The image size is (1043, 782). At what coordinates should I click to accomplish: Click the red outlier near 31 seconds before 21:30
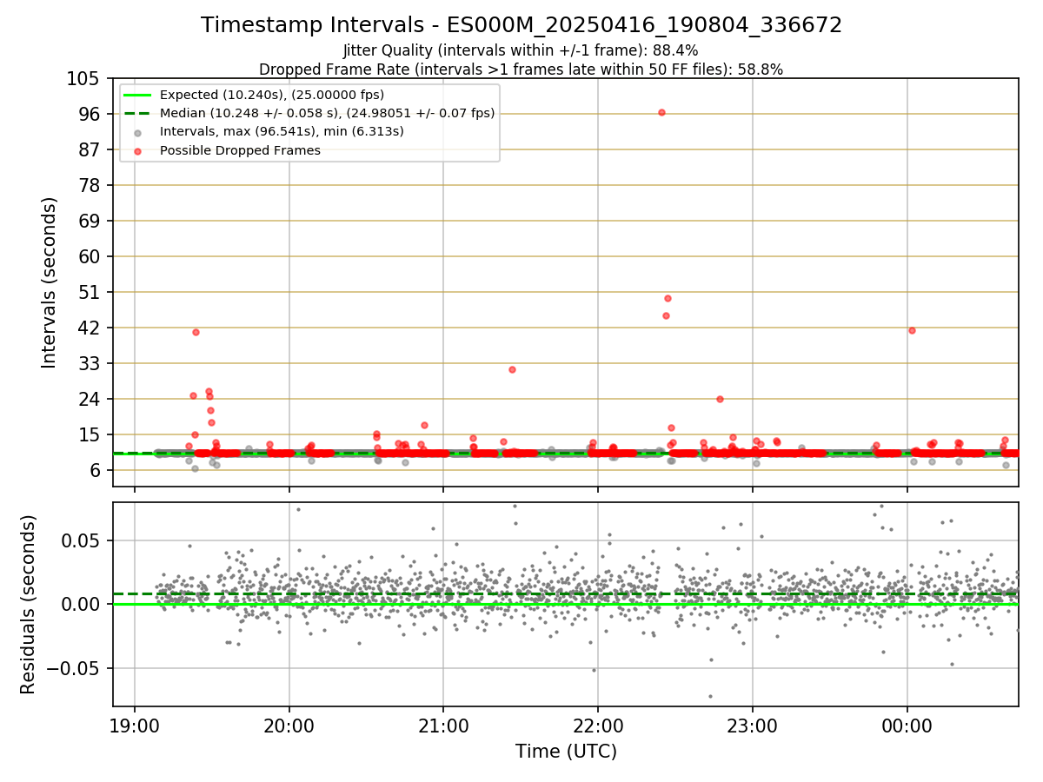click(x=512, y=369)
